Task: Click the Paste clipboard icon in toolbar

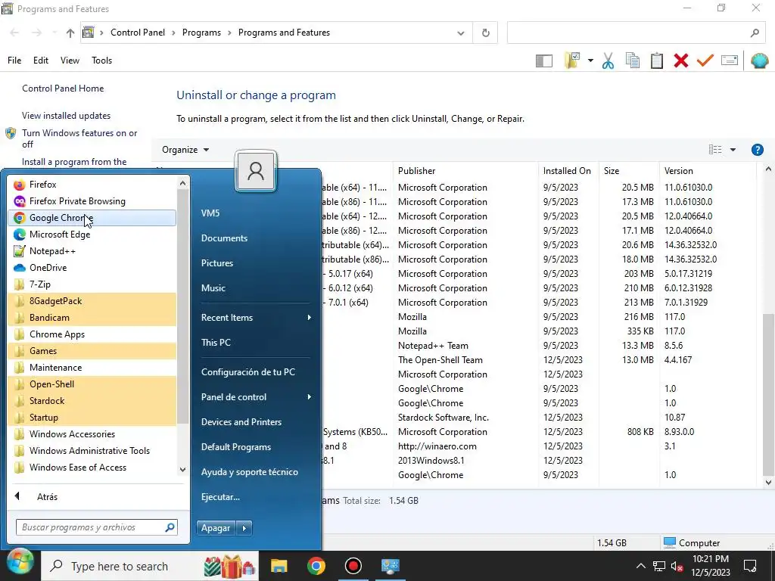Action: click(x=656, y=61)
